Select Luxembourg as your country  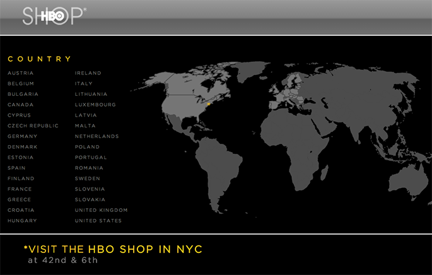click(95, 105)
